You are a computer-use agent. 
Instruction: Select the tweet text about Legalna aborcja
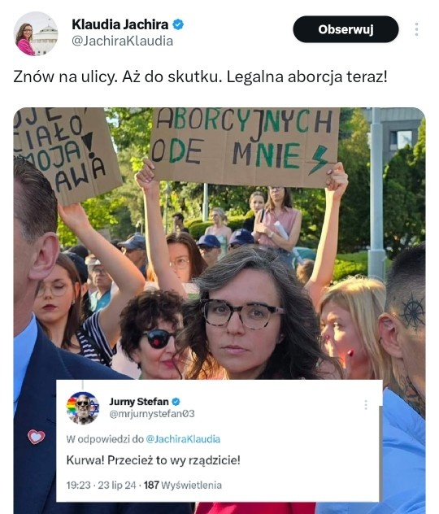tap(200, 77)
